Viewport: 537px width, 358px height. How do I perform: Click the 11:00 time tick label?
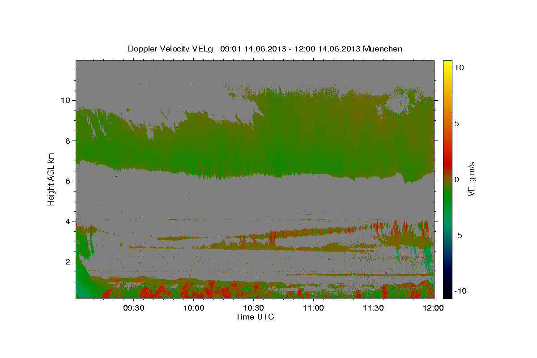tap(313, 308)
